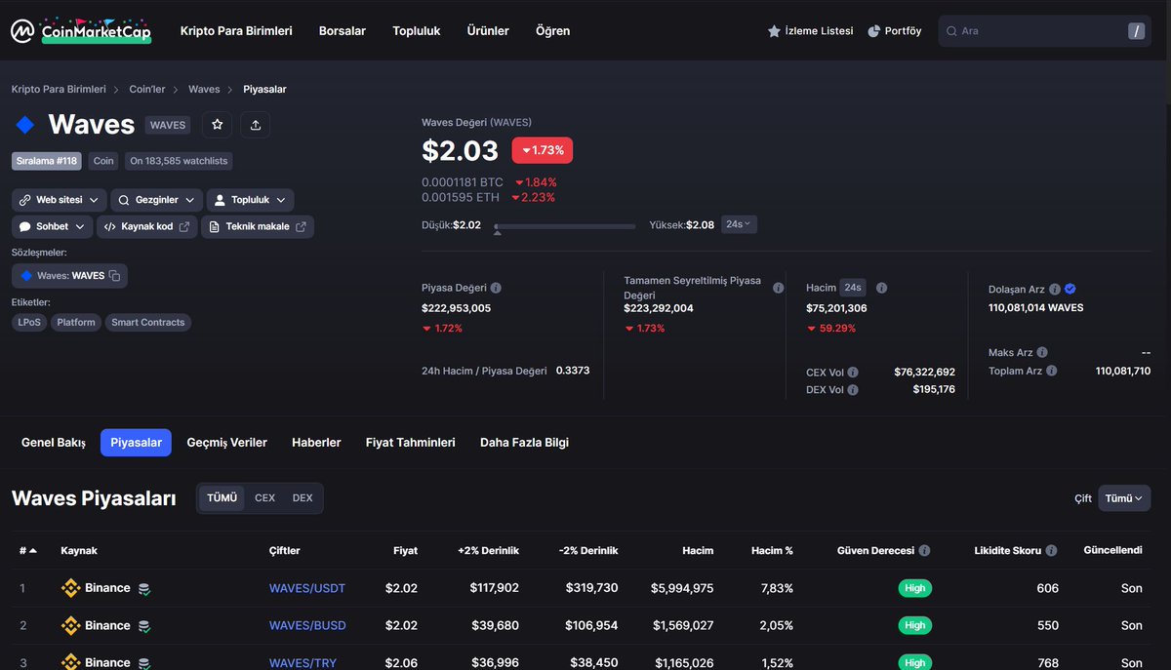Image resolution: width=1171 pixels, height=670 pixels.
Task: Open Kaynak kod external link
Action: pos(148,226)
